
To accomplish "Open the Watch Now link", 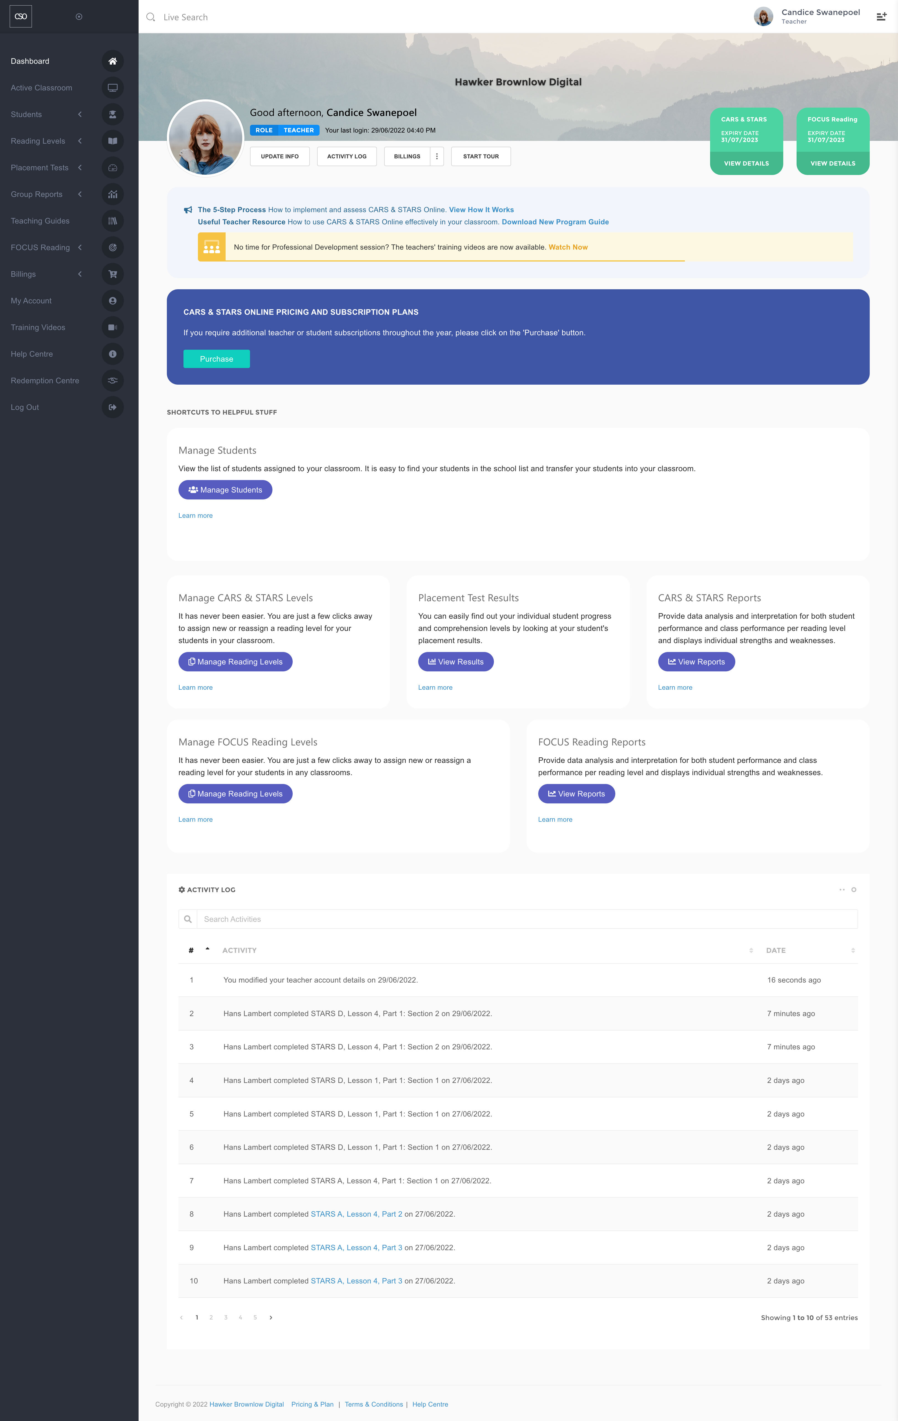I will point(568,247).
